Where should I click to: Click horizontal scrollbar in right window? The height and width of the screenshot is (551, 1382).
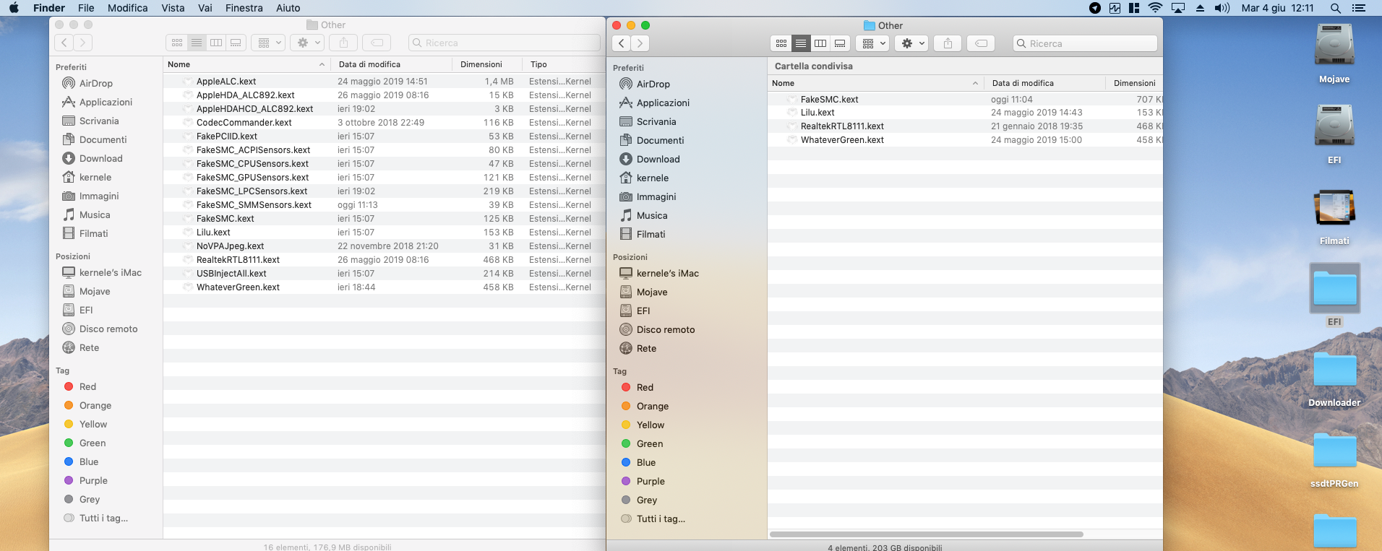pos(927,534)
